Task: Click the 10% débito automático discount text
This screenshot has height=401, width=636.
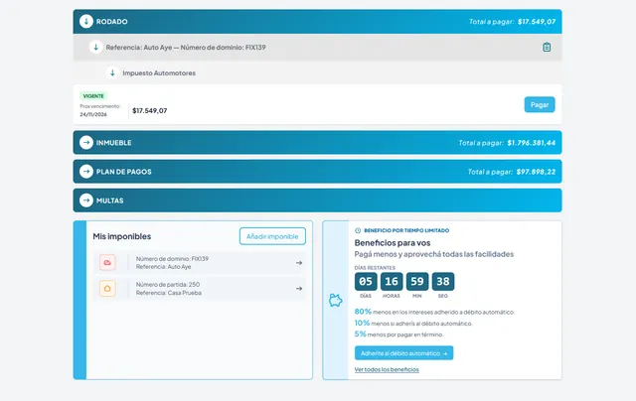Action: tap(413, 323)
